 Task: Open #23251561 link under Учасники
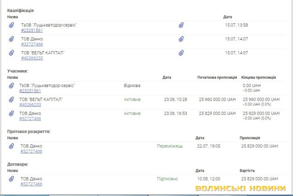(30, 91)
